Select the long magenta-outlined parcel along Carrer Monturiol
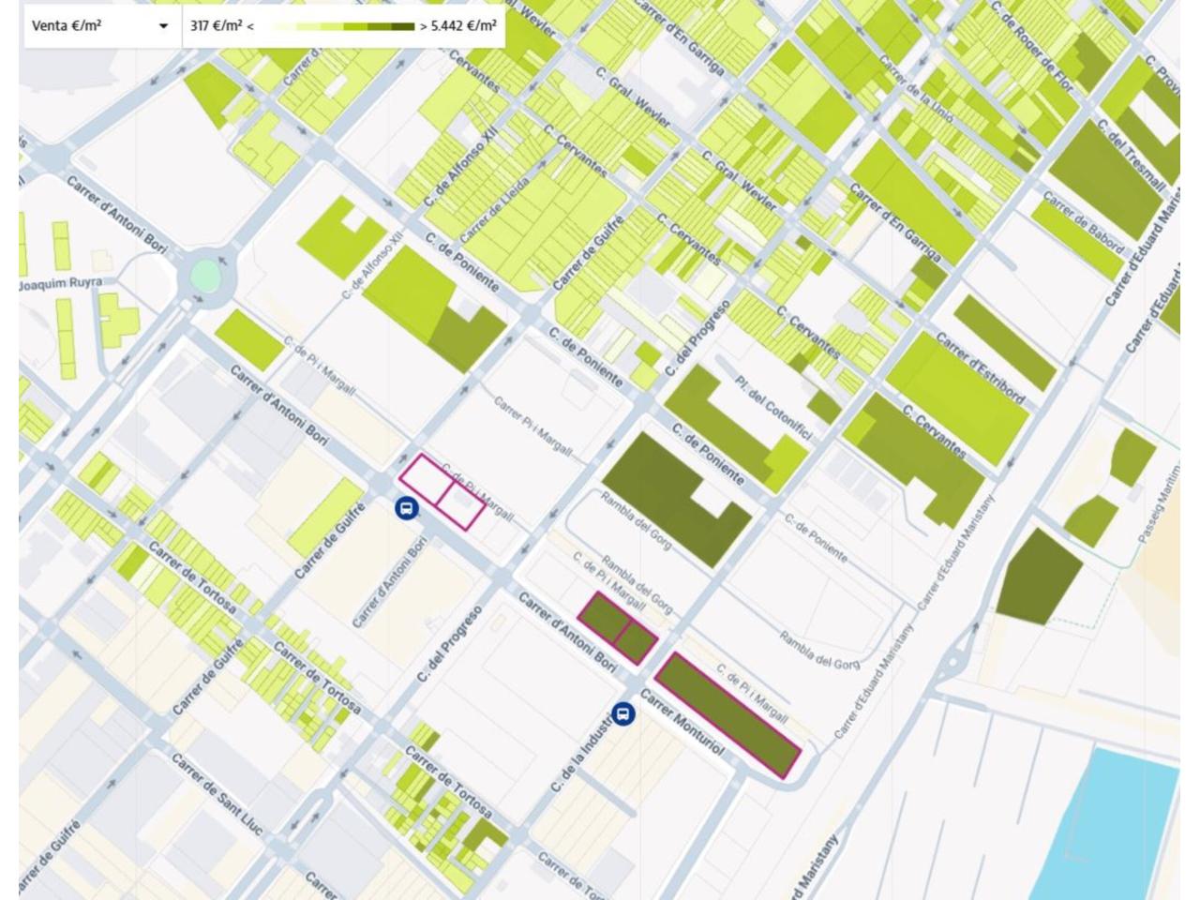The image size is (1200, 900). pos(727,715)
